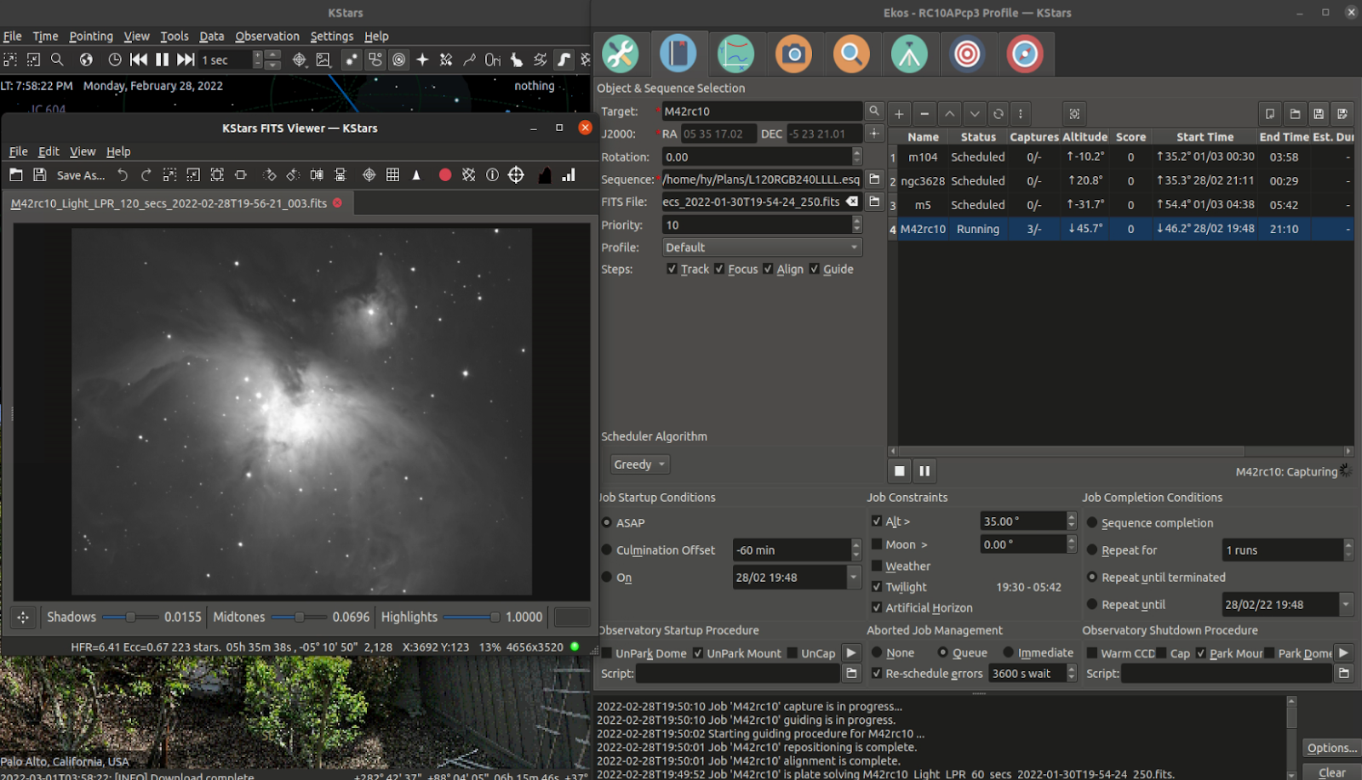Click the Options... button
This screenshot has width=1362, height=780.
coord(1332,748)
